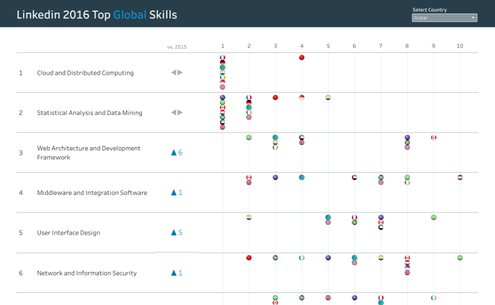The width and height of the screenshot is (495, 305).
Task: Click the up 5 indicator for User Interface Design
Action: (x=177, y=232)
